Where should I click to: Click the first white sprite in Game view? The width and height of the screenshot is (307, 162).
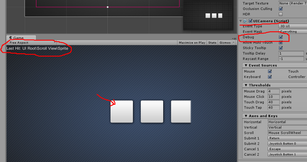tap(122, 111)
